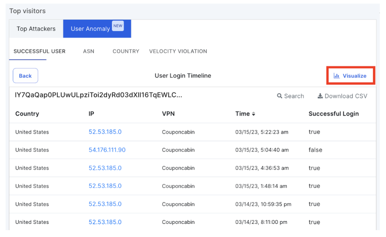Click the bar chart icon beside Visualize
The width and height of the screenshot is (386, 237).
tap(337, 76)
